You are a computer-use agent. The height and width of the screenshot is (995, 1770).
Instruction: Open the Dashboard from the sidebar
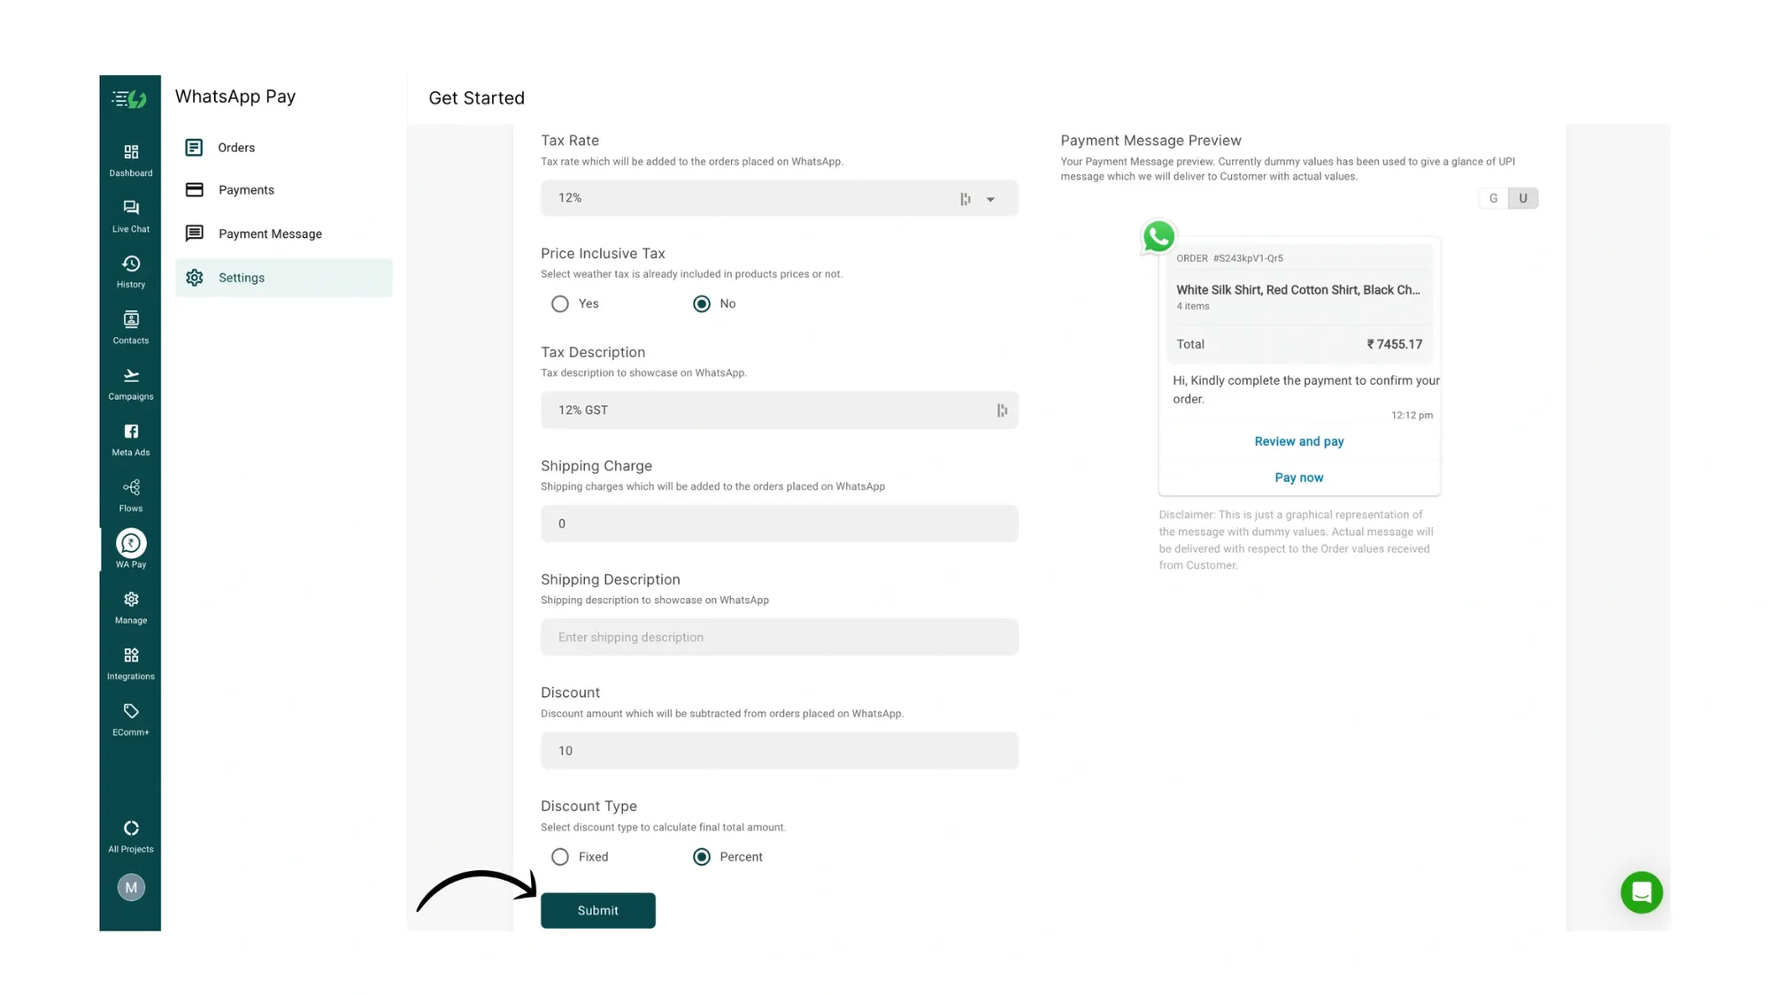click(x=130, y=159)
